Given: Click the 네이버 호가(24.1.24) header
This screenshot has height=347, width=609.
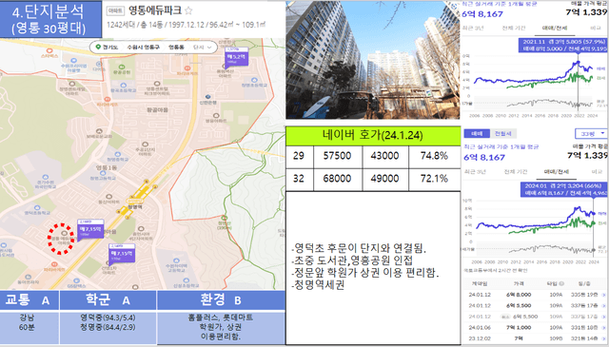Looking at the screenshot, I should tap(373, 135).
